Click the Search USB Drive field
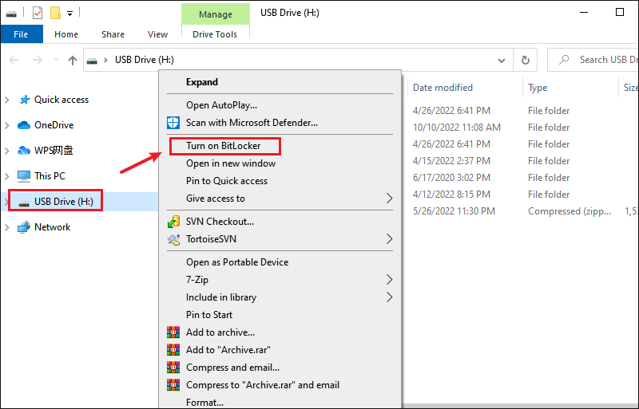Viewport: 639px width, 409px height. pos(593,60)
